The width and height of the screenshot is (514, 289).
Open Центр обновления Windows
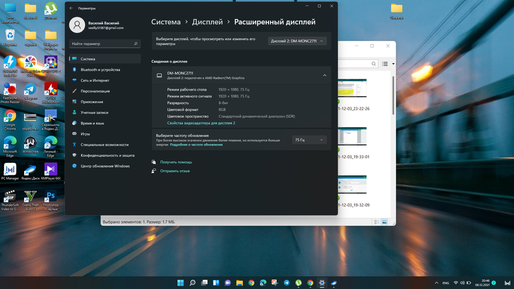(x=105, y=166)
